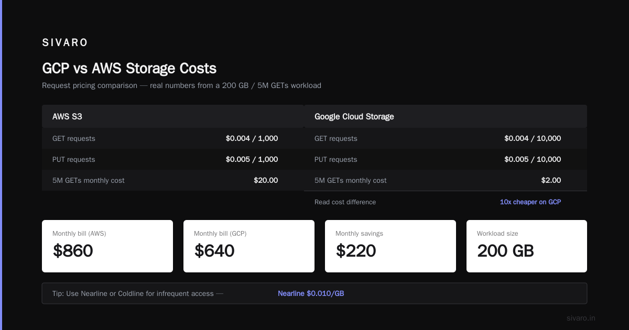Image resolution: width=629 pixels, height=330 pixels.
Task: Click the 'Read cost difference' label
Action: [345, 202]
